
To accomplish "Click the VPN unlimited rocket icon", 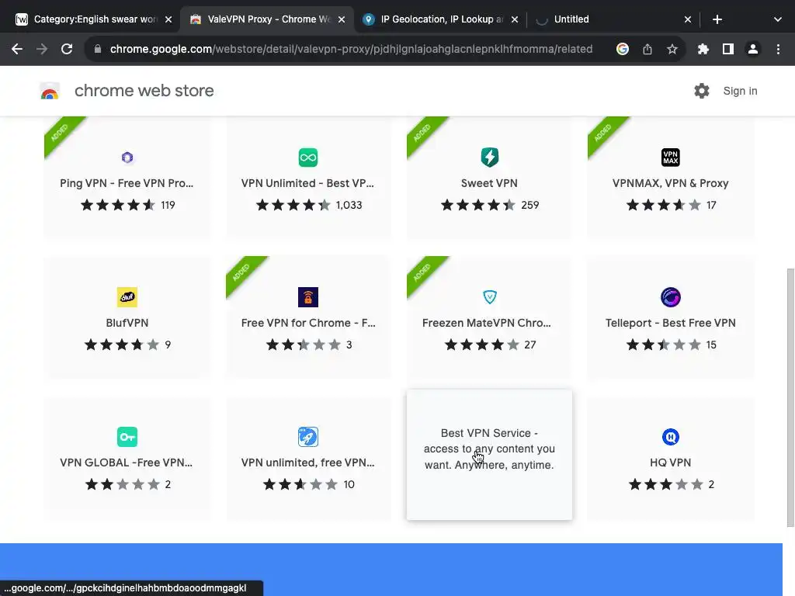I will pos(308,437).
